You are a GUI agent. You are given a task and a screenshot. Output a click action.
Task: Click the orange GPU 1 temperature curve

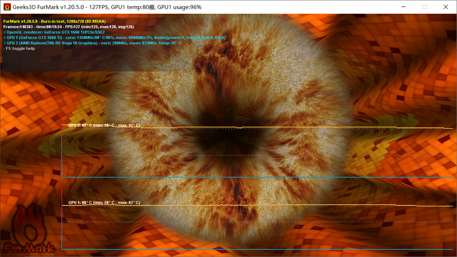click(x=305, y=205)
